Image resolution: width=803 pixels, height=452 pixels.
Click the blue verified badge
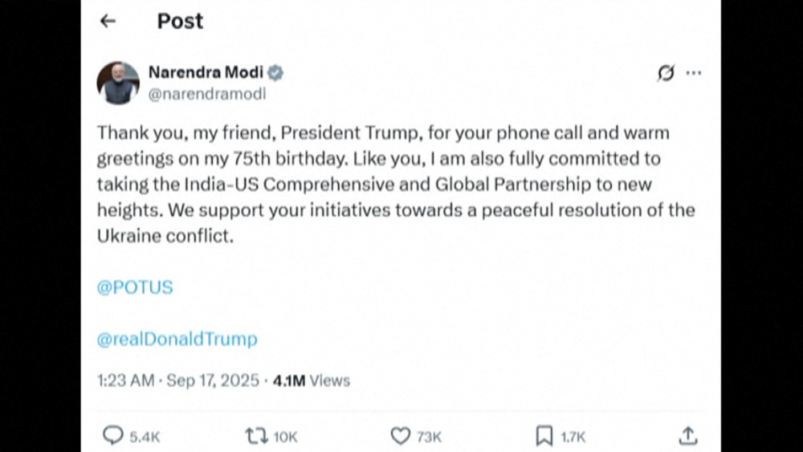coord(275,73)
